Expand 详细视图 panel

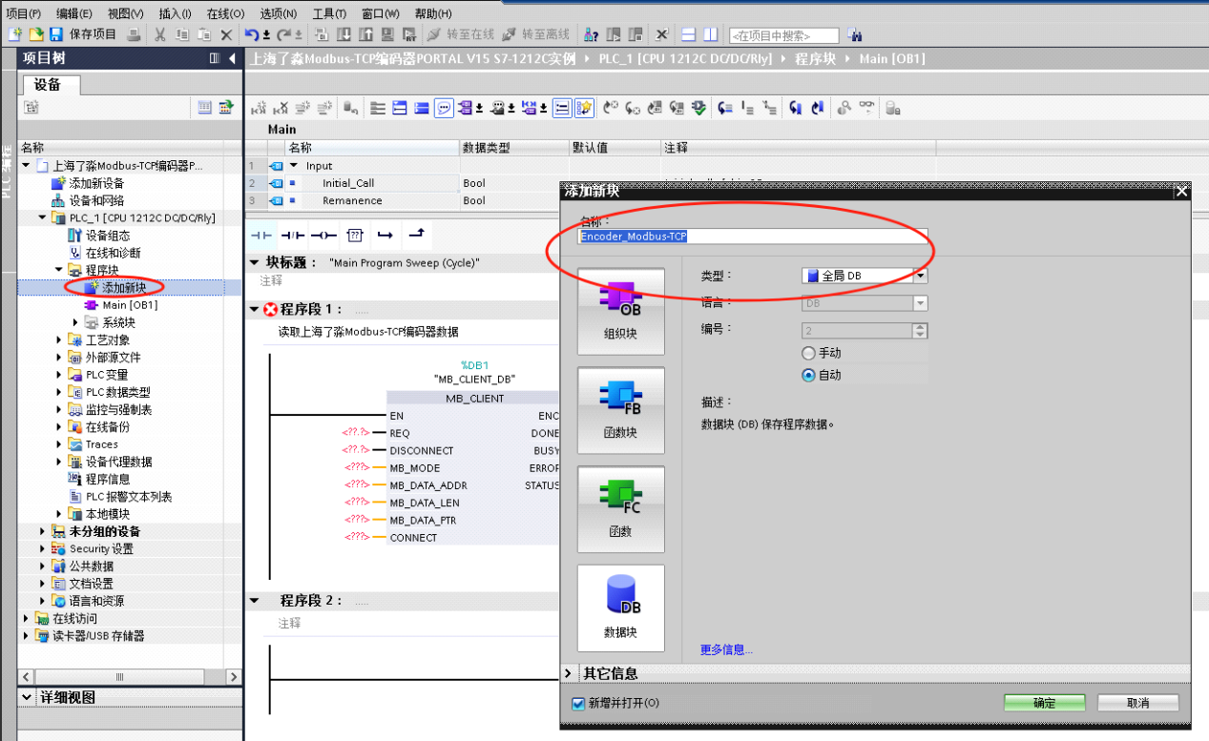tap(26, 698)
